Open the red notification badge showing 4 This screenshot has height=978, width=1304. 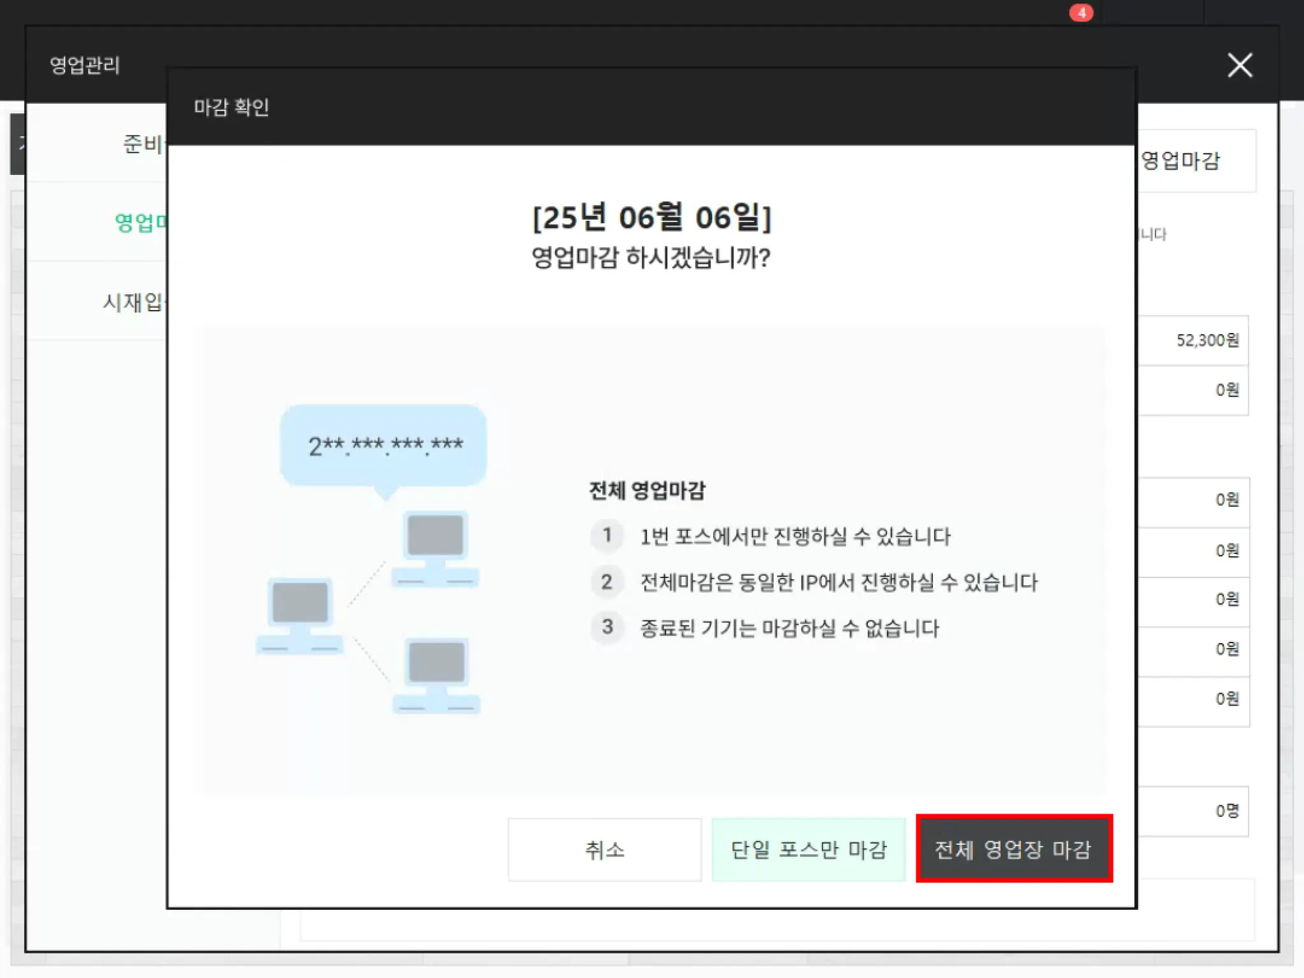[x=1081, y=12]
